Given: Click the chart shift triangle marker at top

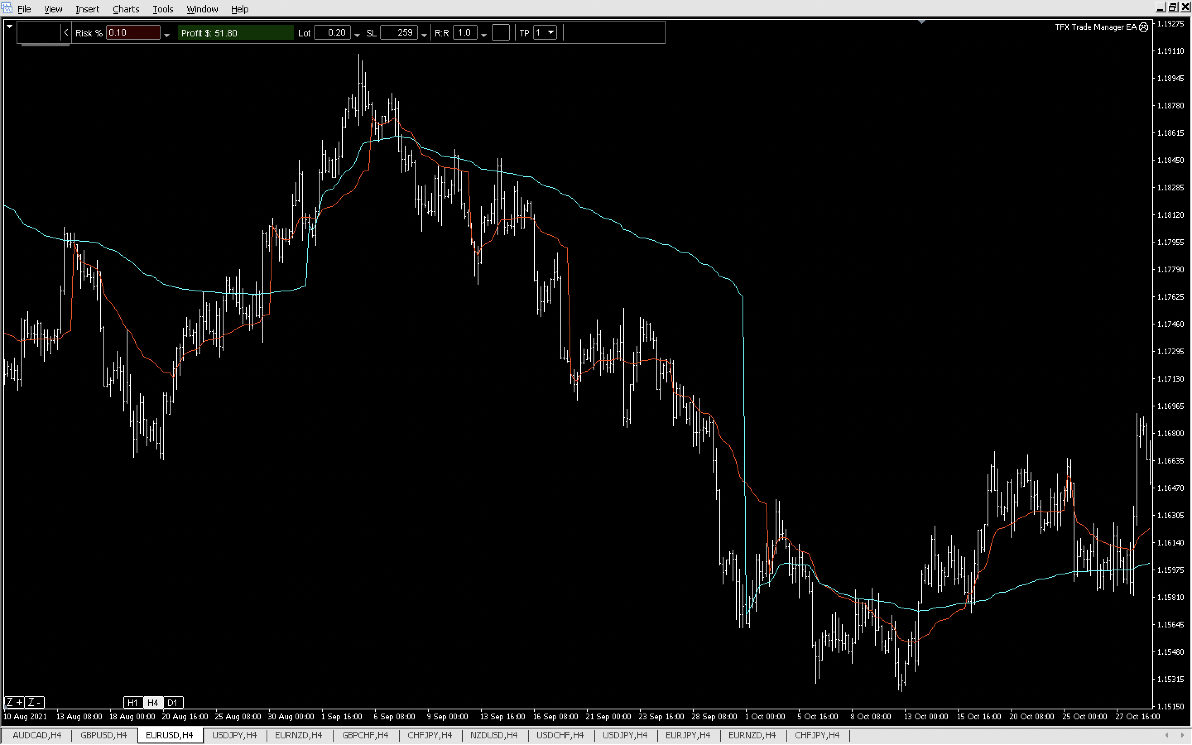Looking at the screenshot, I should 922,22.
